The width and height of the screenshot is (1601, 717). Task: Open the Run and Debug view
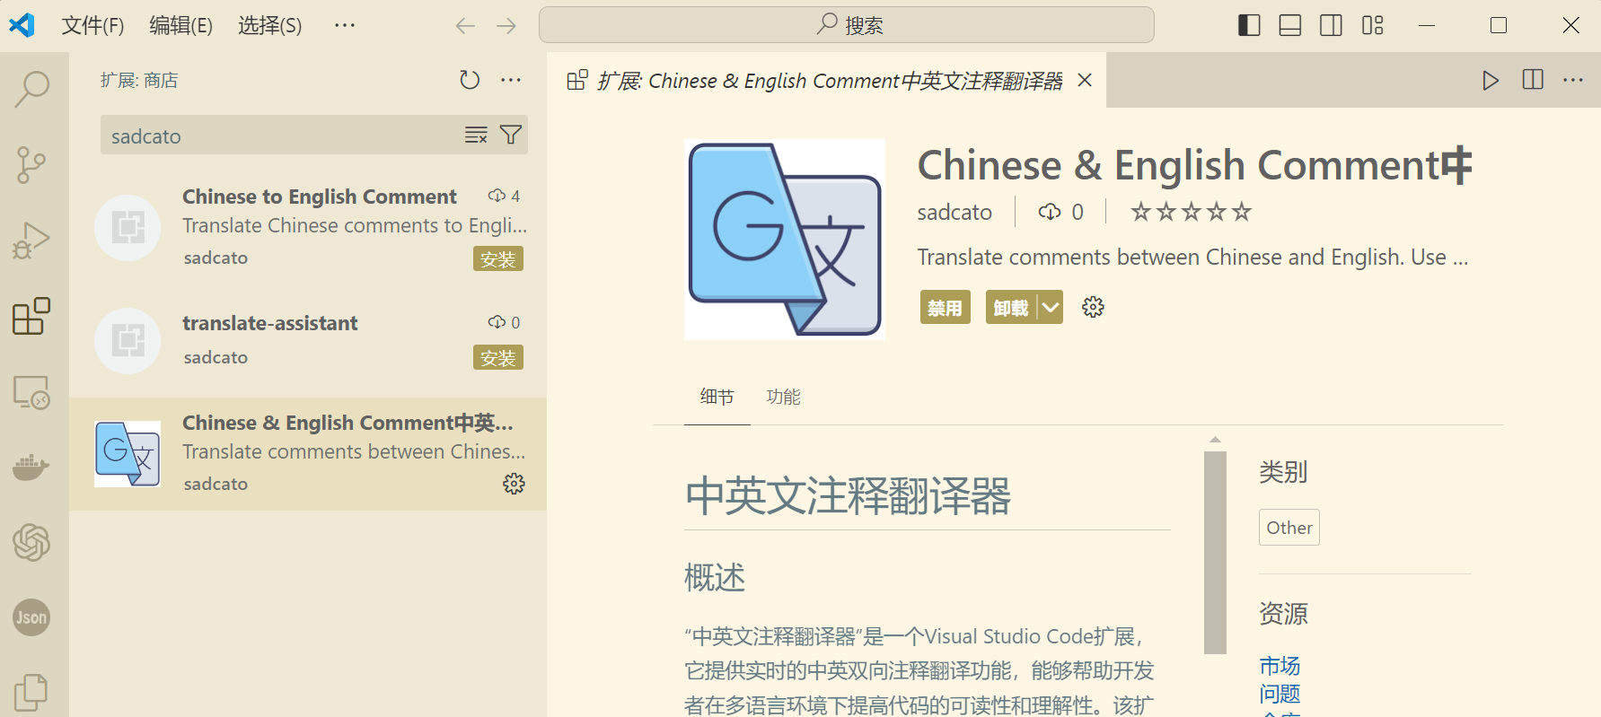coord(32,240)
